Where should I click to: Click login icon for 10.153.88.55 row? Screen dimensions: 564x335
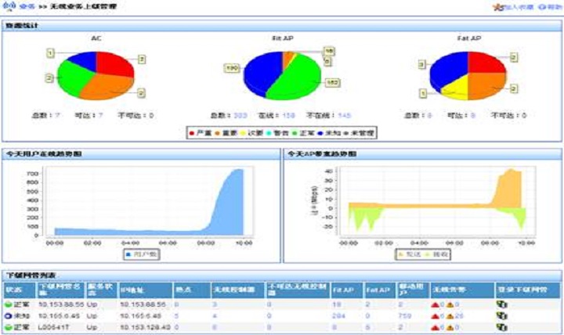(501, 303)
